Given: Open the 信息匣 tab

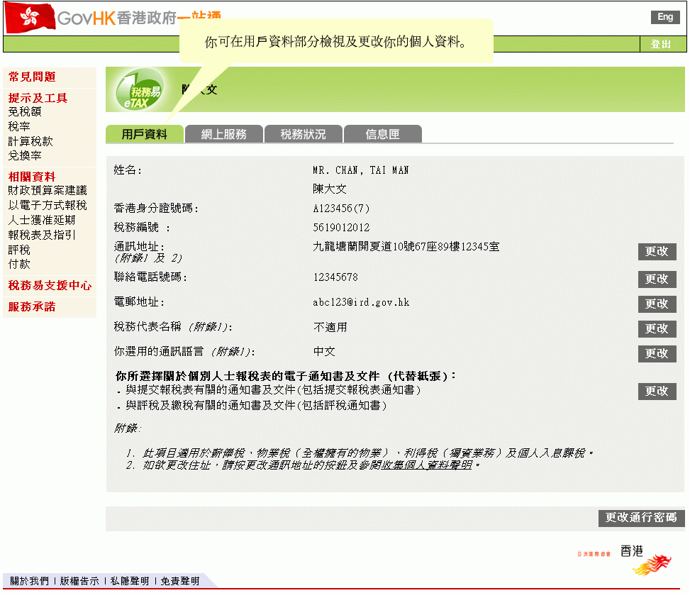Looking at the screenshot, I should coord(382,134).
